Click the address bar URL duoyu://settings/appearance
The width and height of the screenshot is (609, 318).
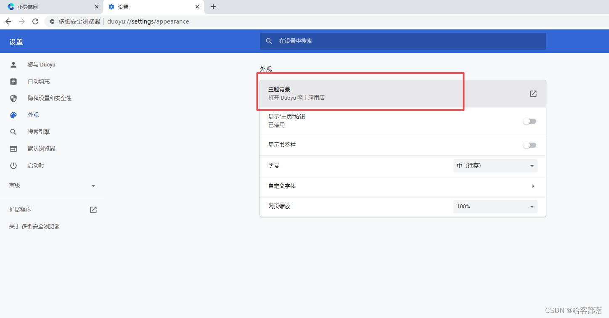(x=148, y=21)
